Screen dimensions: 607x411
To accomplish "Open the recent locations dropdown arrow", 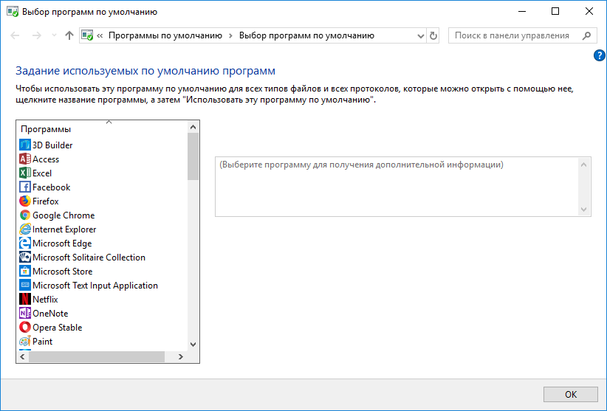I will (x=54, y=35).
